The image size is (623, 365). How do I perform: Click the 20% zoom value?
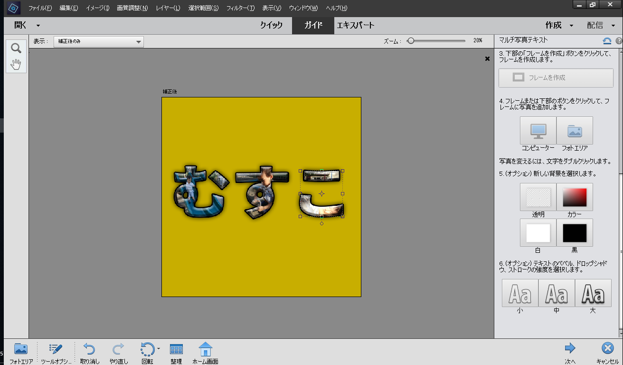478,41
